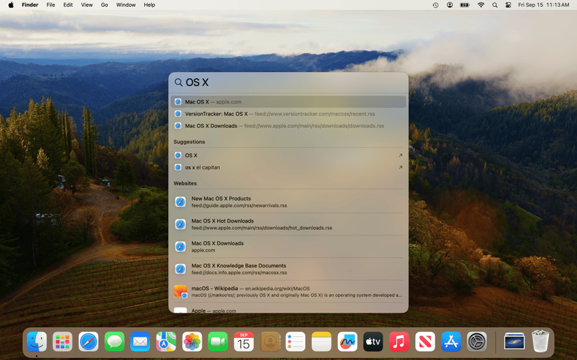This screenshot has width=577, height=360.
Task: Click Safari icon beside New Mac OS X Products
Action: 180,202
